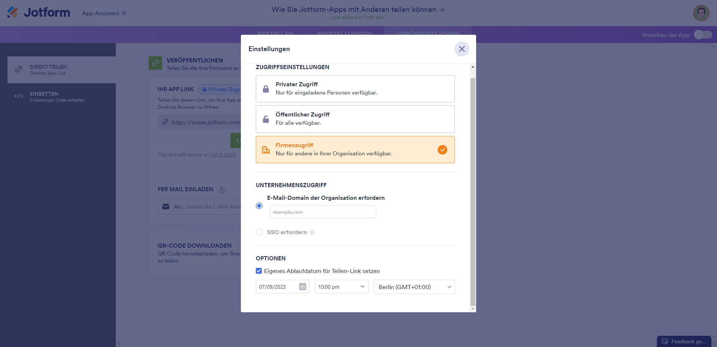Select E-Mail-Domain der Organisation radio button

[x=259, y=206]
